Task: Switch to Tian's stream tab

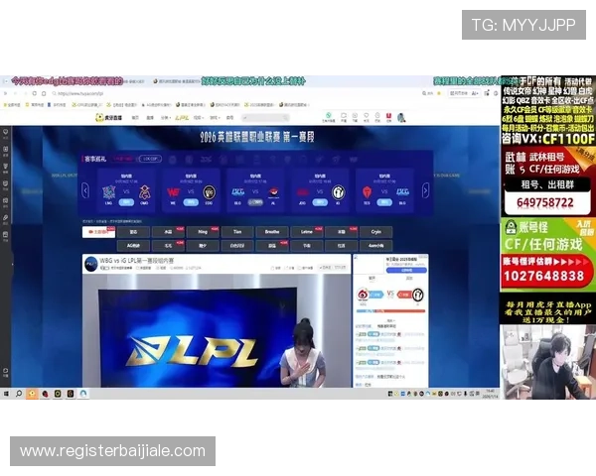Action: (x=237, y=231)
